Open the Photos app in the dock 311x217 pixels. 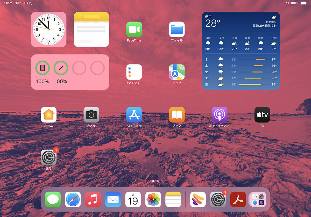point(153,199)
